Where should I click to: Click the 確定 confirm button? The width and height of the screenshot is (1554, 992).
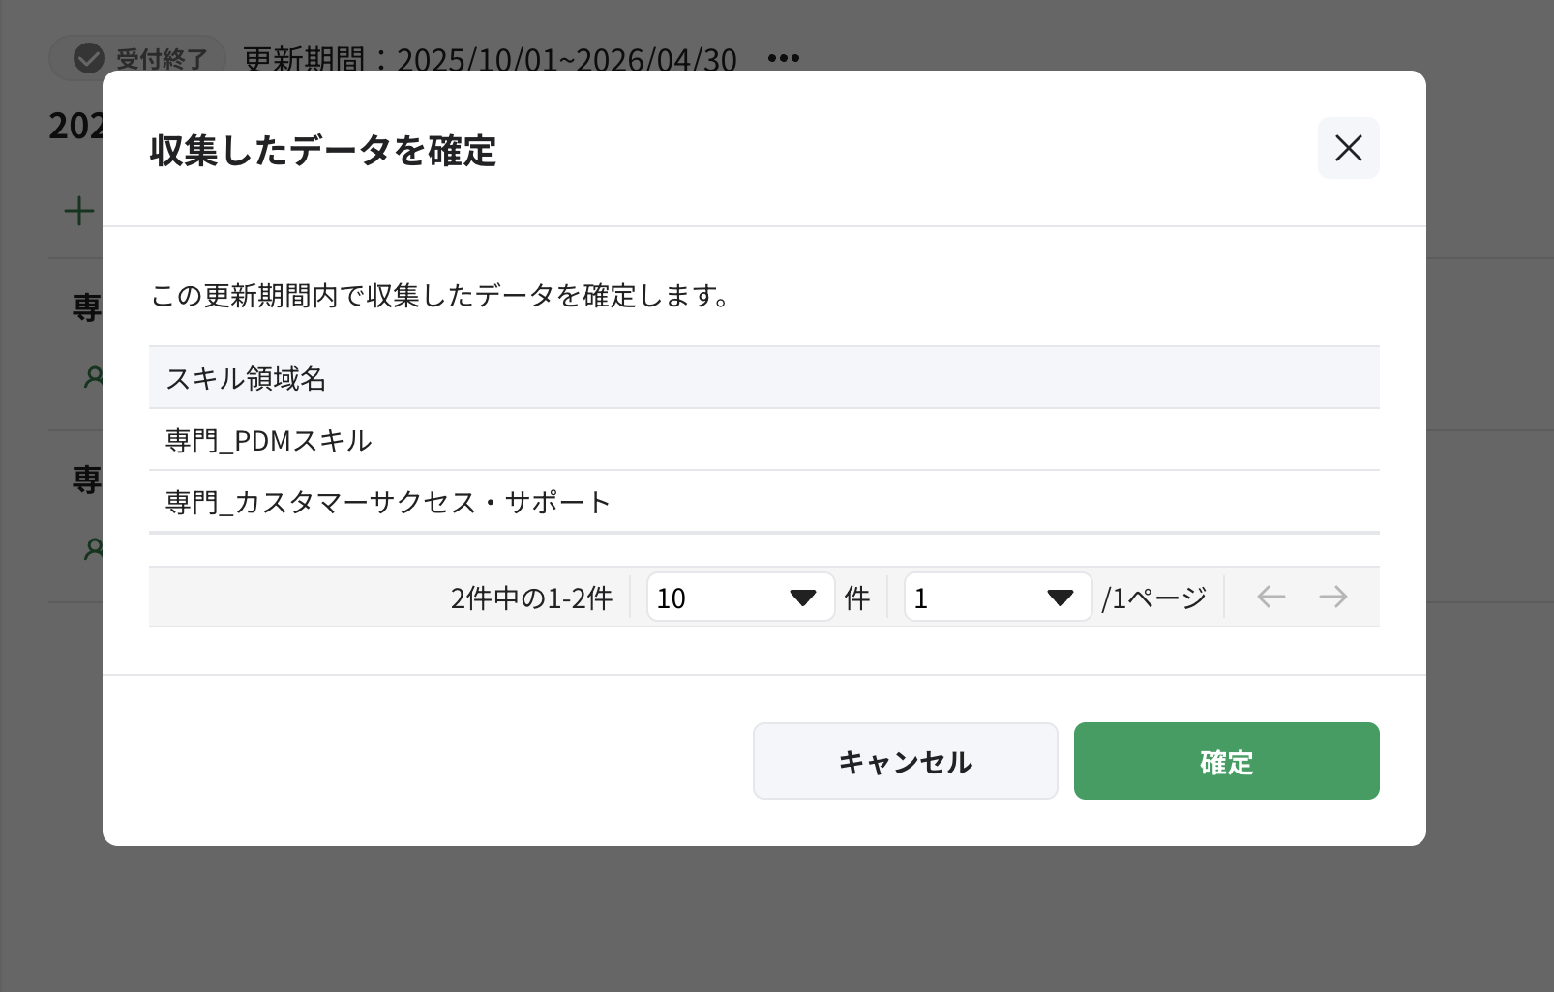pos(1226,761)
